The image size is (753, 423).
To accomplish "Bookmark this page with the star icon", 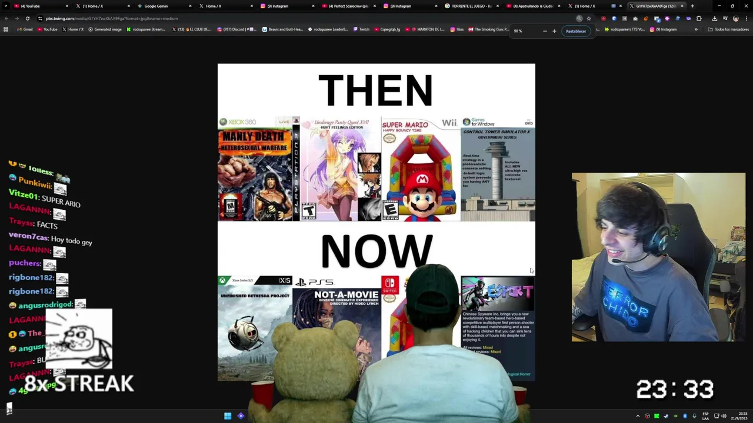I will 589,18.
